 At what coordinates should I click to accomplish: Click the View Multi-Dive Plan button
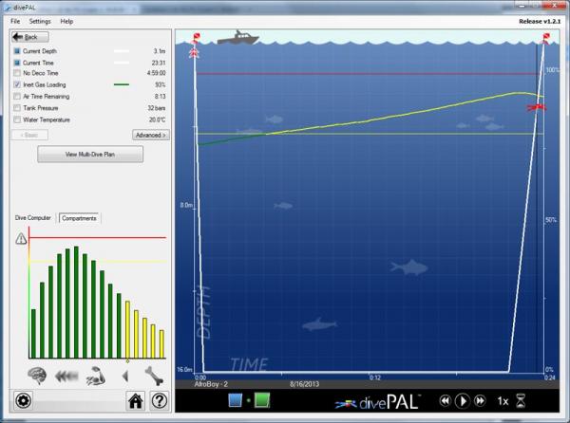click(x=90, y=155)
